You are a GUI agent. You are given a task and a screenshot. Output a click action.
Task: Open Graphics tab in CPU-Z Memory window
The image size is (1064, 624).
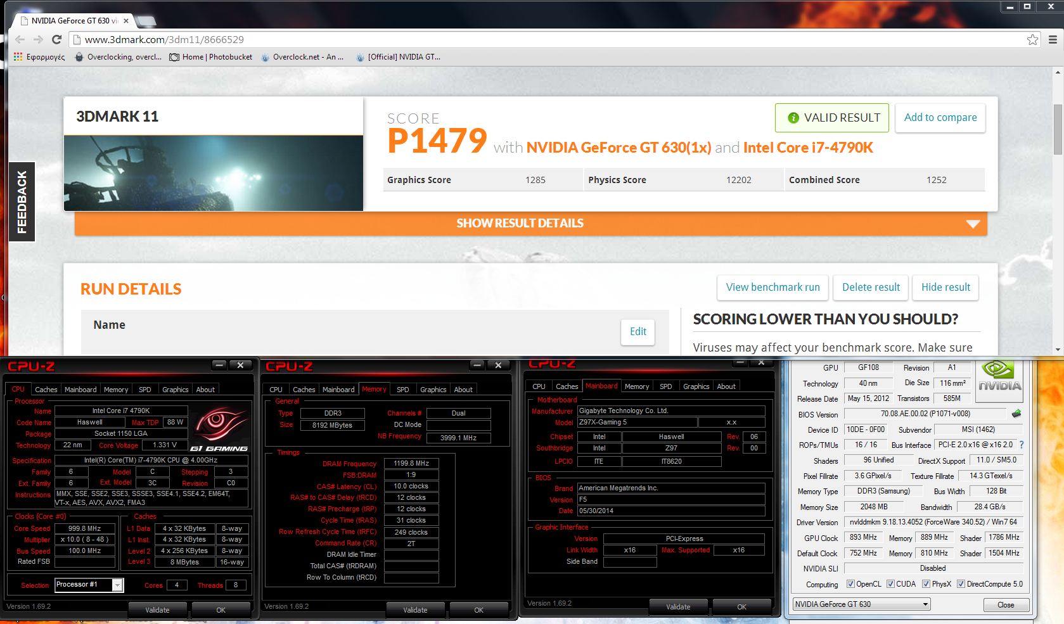pyautogui.click(x=433, y=390)
